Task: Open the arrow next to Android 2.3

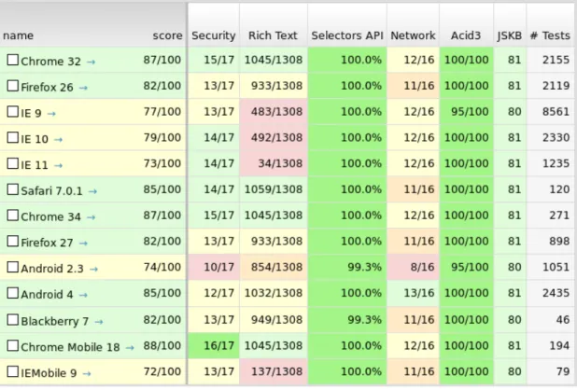Action: (94, 269)
